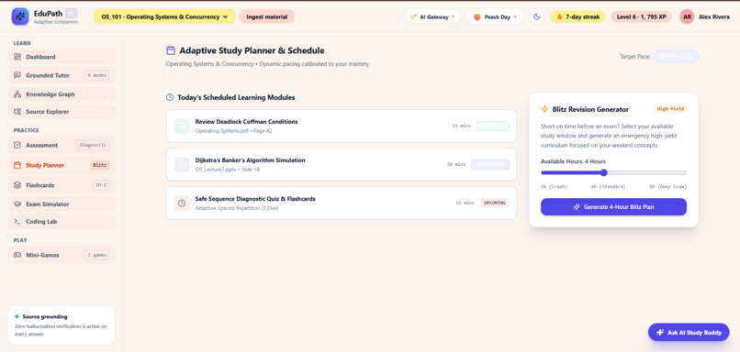Open Safe Sequence Diagnostic Quiz & Flashcards card
Image resolution: width=740 pixels, height=352 pixels.
(342, 203)
